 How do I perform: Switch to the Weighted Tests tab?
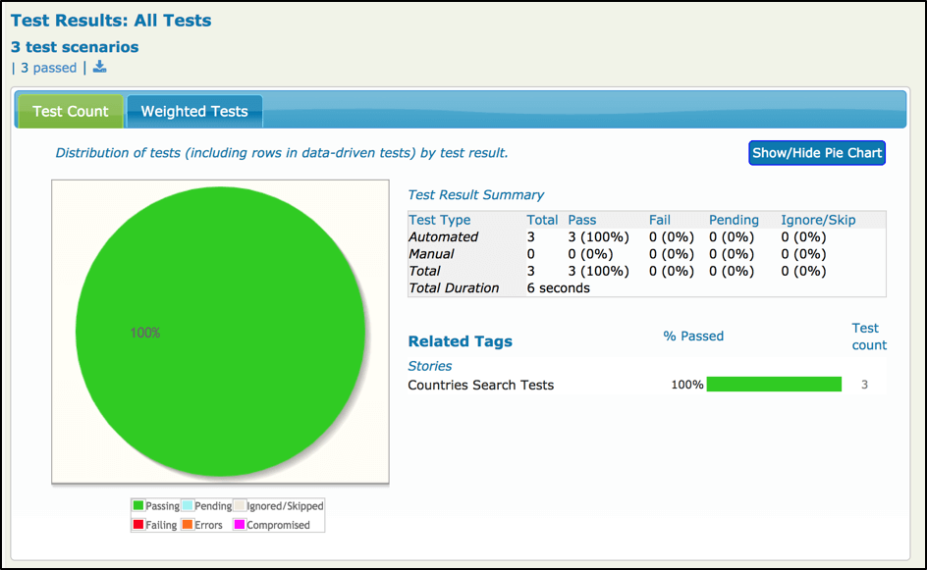193,111
